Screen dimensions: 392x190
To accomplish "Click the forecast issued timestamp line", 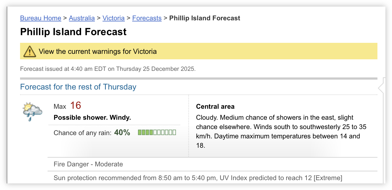I will [107, 69].
